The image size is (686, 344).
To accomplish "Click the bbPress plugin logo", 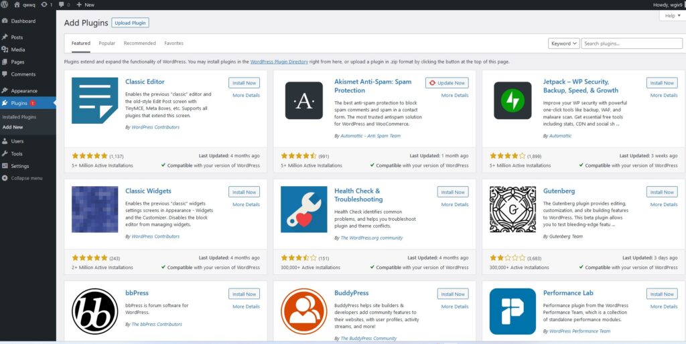I will (94, 311).
